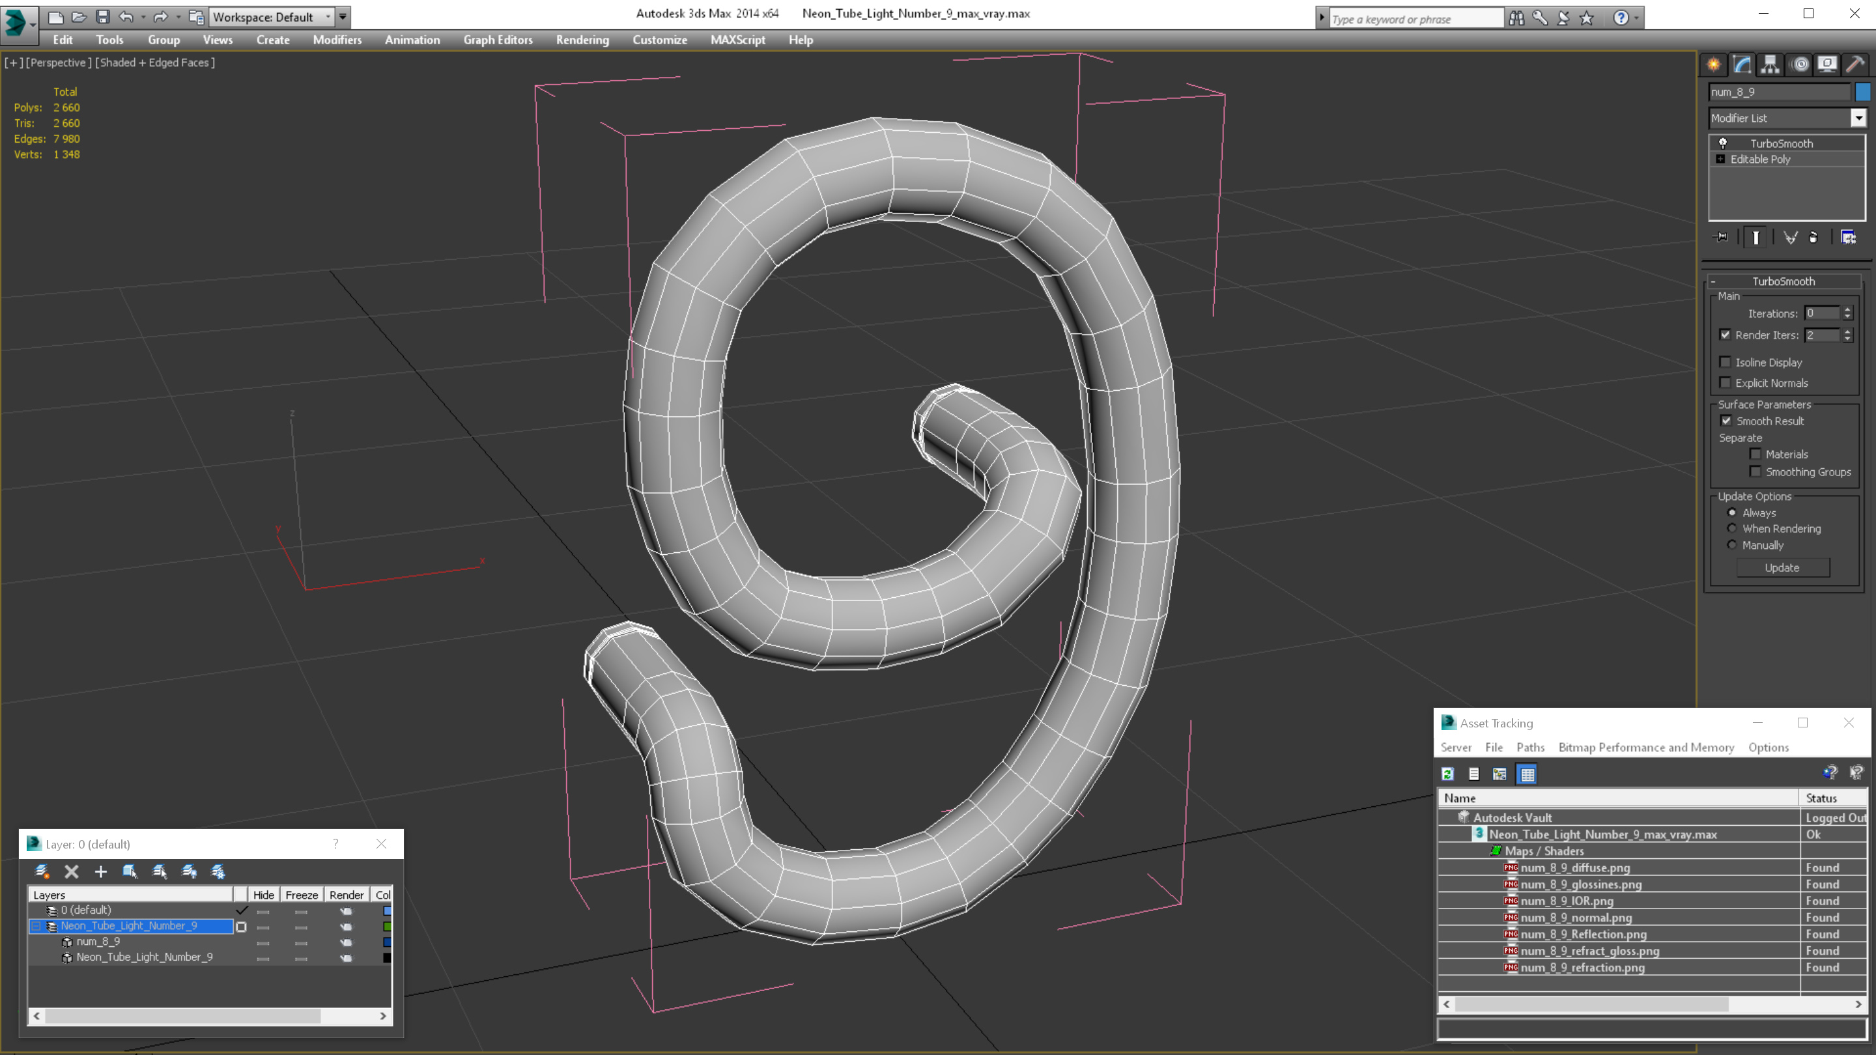Click the star favorites icon in title bar
The image size is (1876, 1055).
coord(1587,18)
